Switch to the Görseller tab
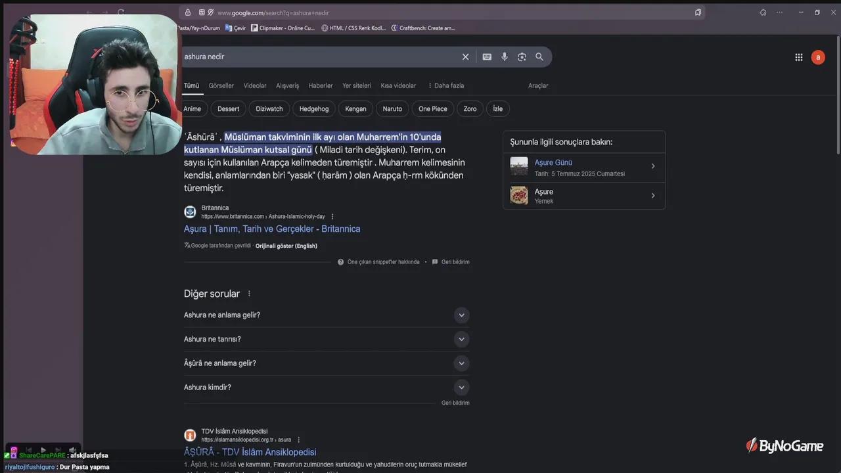The width and height of the screenshot is (841, 473). pos(221,85)
